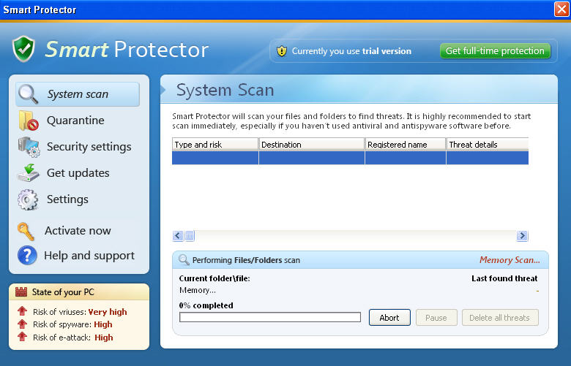Click the Threat details column header
The width and height of the screenshot is (571, 366).
coord(488,145)
